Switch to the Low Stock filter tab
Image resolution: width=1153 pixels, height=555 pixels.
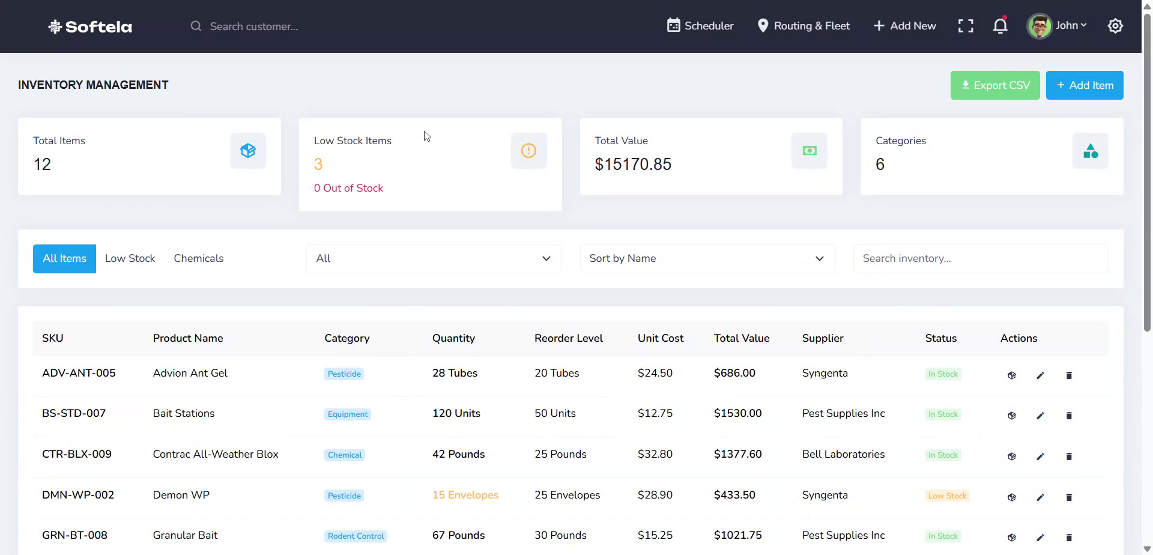pyautogui.click(x=130, y=258)
